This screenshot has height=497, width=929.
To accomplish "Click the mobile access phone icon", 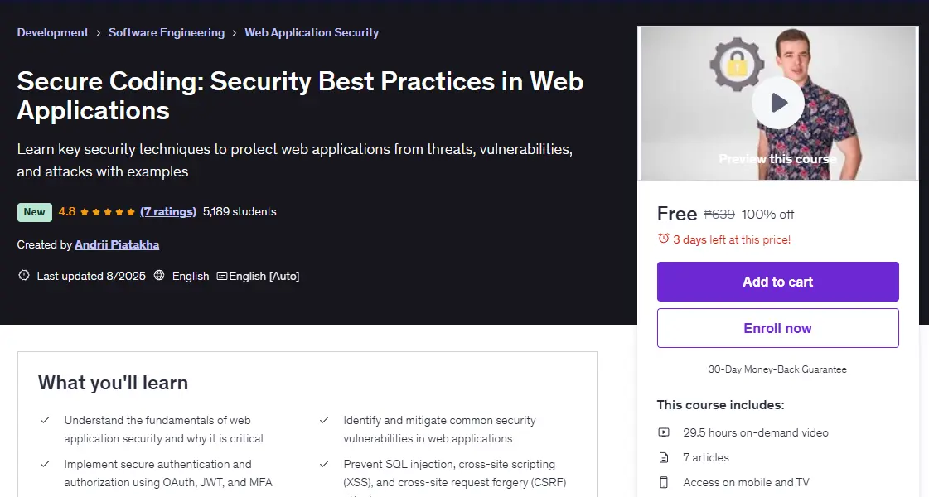I will pos(664,482).
